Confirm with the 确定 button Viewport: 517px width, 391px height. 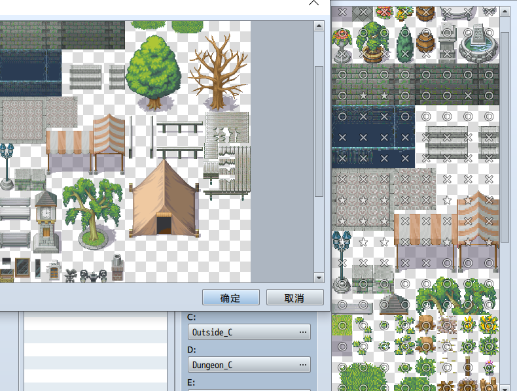tap(231, 297)
